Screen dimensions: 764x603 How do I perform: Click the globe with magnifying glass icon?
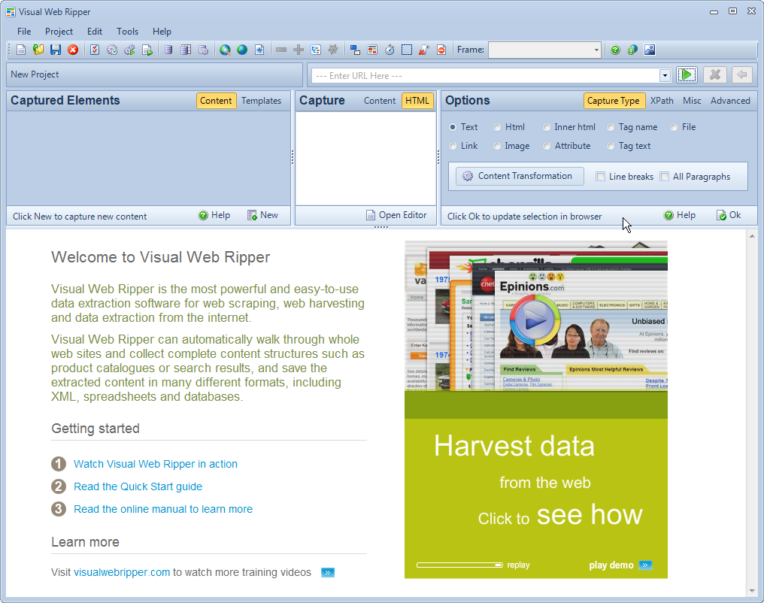pos(225,50)
